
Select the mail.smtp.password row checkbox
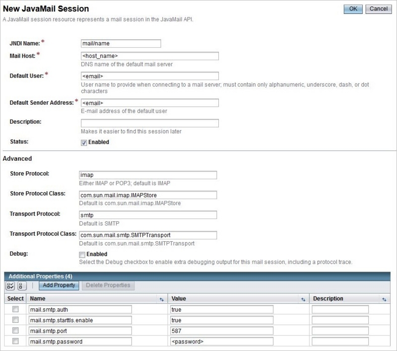[15, 341]
